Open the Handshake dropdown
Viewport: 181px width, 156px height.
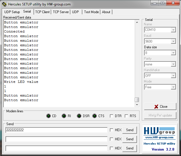click(173, 76)
